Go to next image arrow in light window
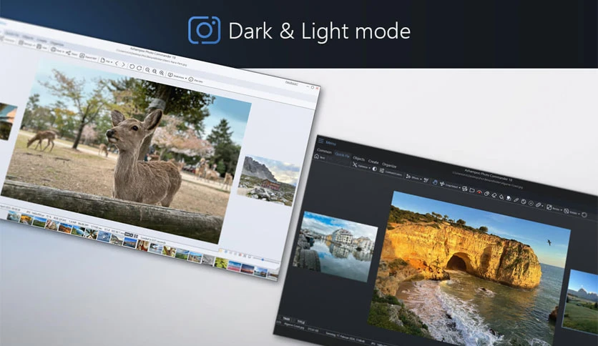This screenshot has height=346, width=598. 124,65
